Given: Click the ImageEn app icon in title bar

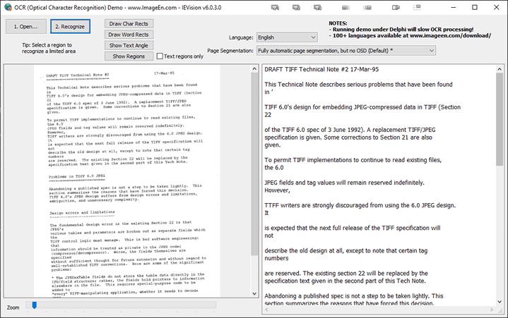Looking at the screenshot, I should click(x=8, y=7).
